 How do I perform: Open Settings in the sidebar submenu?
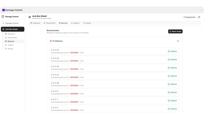click(14, 49)
